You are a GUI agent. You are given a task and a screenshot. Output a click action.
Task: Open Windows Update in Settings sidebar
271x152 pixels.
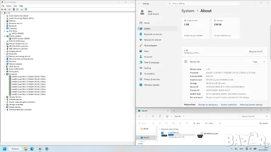point(152,85)
